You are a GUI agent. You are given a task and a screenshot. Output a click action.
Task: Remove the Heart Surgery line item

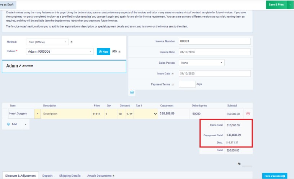(248, 114)
